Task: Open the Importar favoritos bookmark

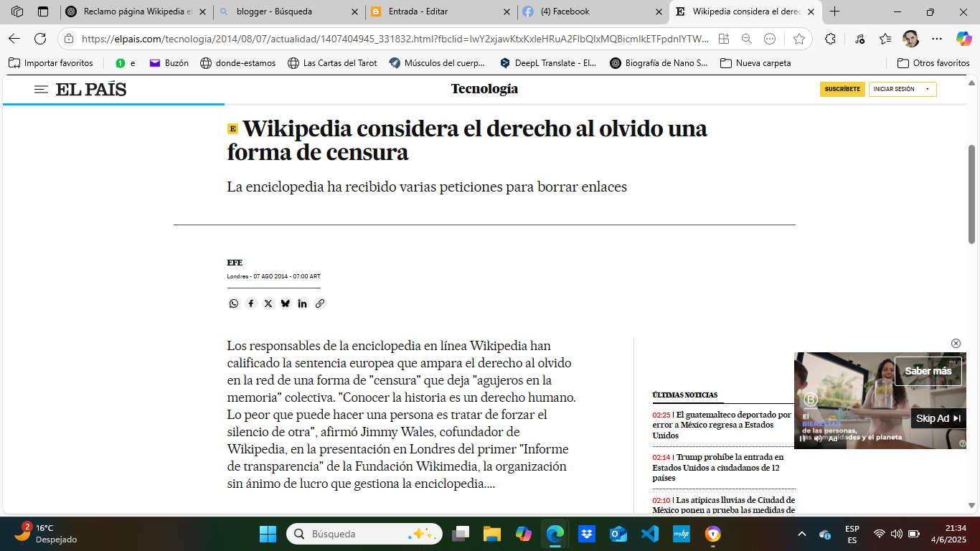Action: point(51,63)
